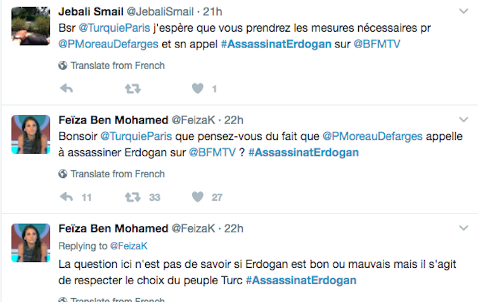
Task: Translate Jebali Smail's tweet from French
Action: 117,65
